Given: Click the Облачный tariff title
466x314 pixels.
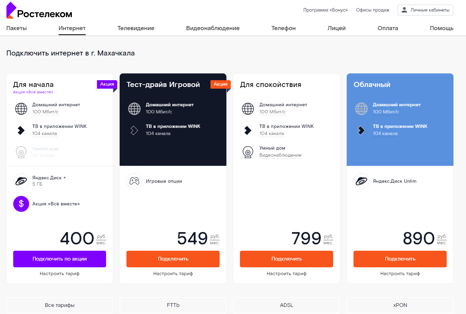Looking at the screenshot, I should [x=372, y=85].
